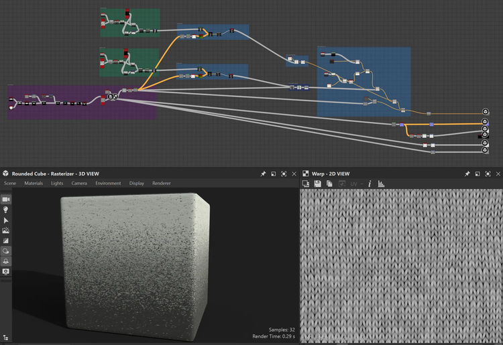The width and height of the screenshot is (503, 345).
Task: Select the arrow pointer tool in 3D view
Action: click(x=6, y=220)
